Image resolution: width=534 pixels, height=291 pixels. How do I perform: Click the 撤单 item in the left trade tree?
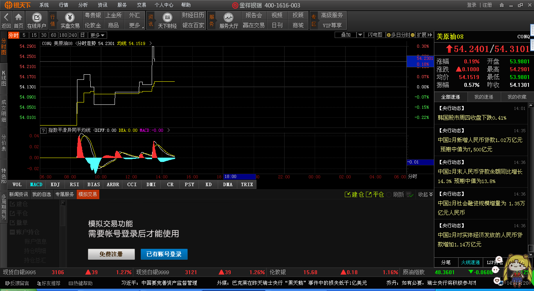point(18,223)
